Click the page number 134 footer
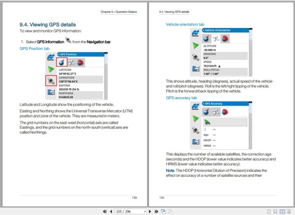 point(162,198)
